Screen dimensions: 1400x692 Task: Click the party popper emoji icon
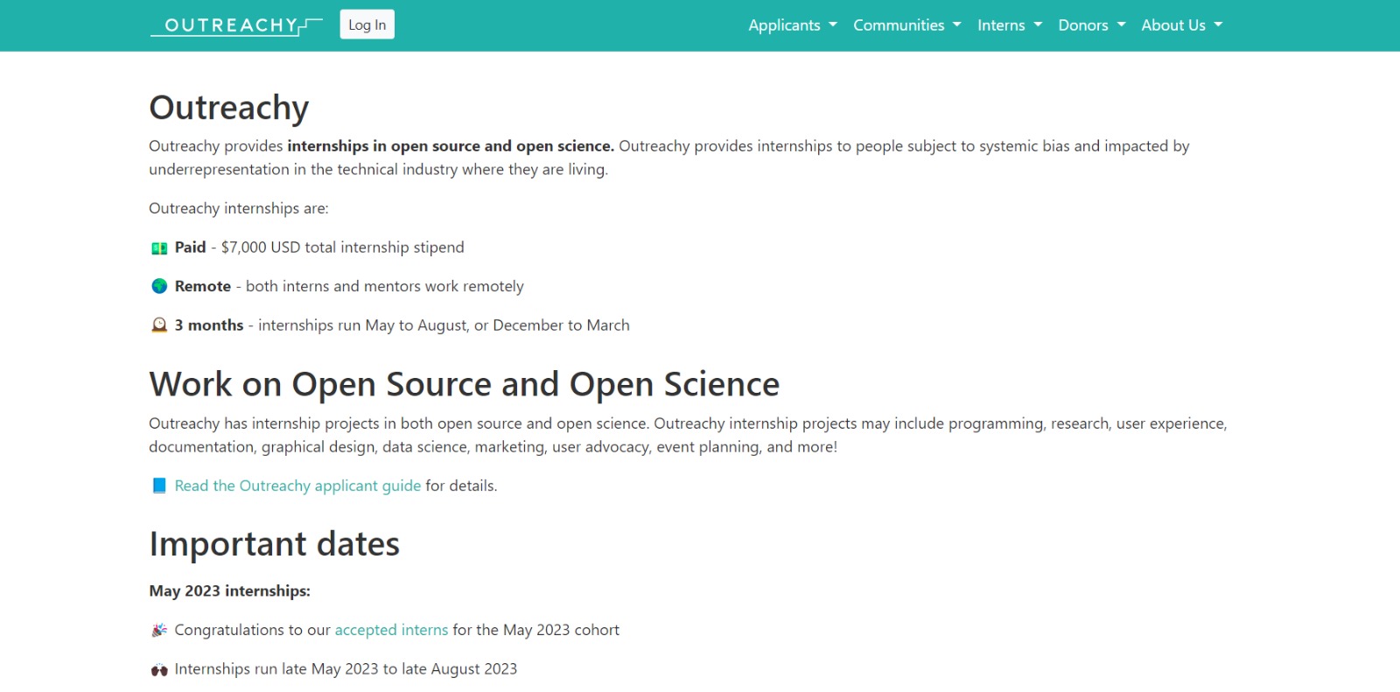click(159, 631)
